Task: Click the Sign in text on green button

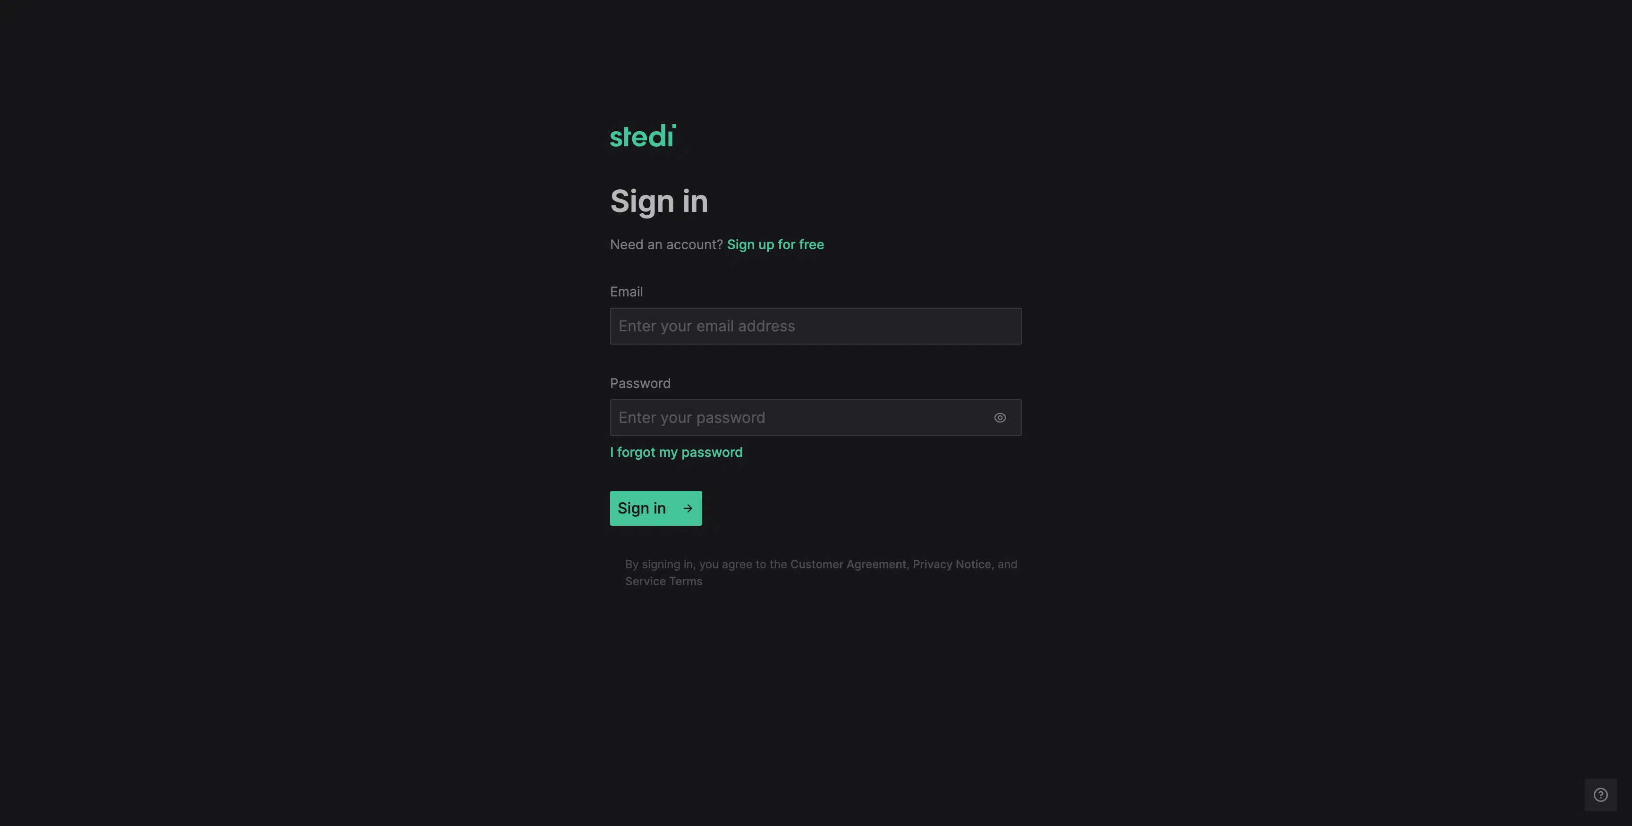Action: coord(641,508)
